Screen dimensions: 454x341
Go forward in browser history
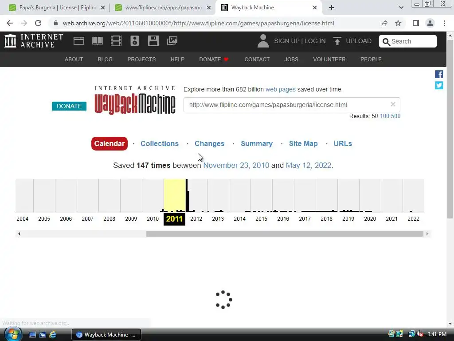24,23
